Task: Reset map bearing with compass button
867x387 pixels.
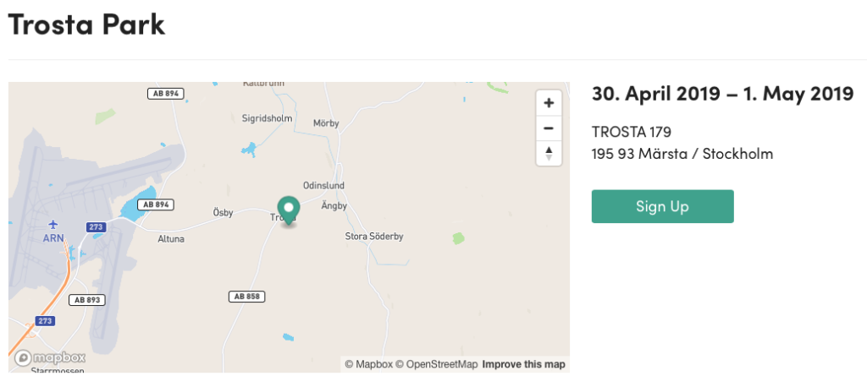Action: pos(549,153)
